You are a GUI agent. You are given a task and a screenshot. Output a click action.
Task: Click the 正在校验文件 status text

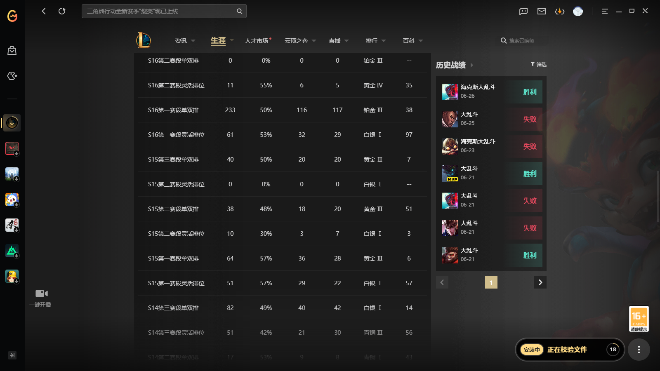coord(567,350)
